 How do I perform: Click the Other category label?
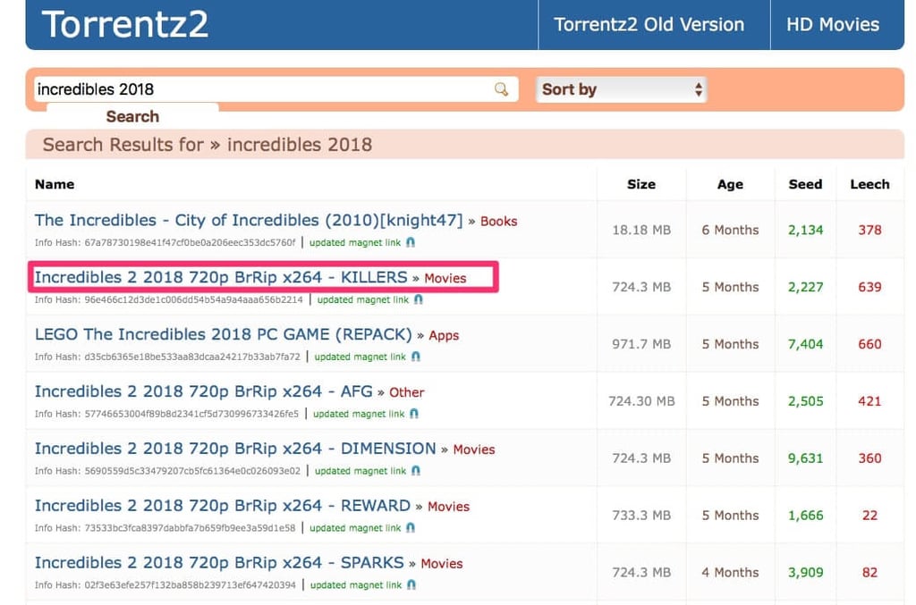[407, 392]
